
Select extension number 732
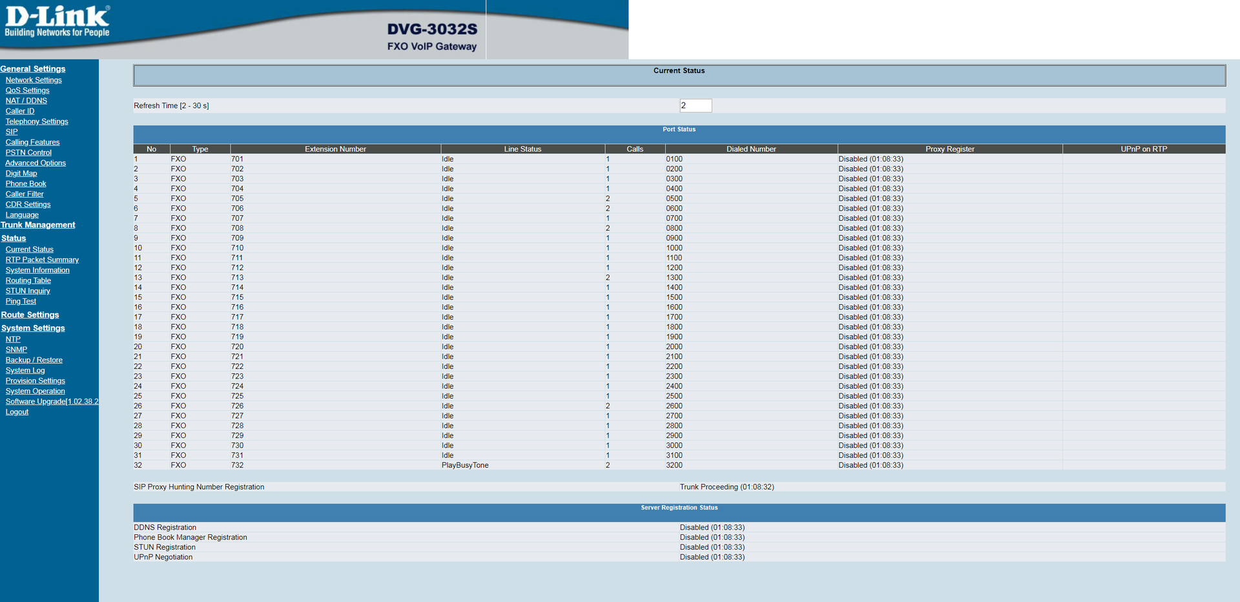[238, 465]
